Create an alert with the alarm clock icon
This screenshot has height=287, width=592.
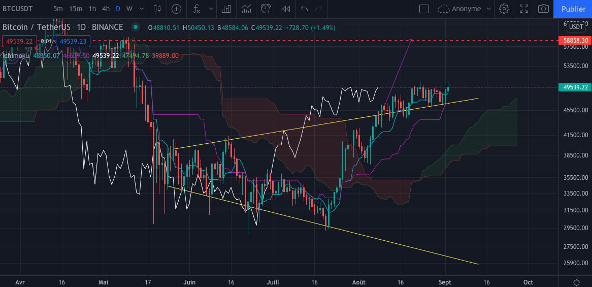[266, 9]
